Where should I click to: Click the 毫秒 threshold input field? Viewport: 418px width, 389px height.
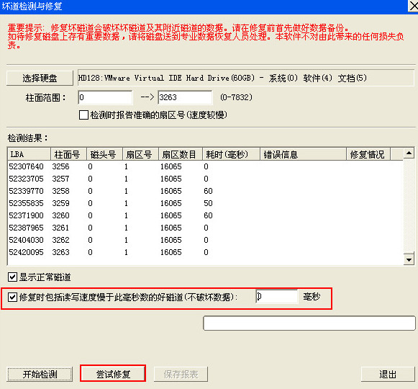277,297
